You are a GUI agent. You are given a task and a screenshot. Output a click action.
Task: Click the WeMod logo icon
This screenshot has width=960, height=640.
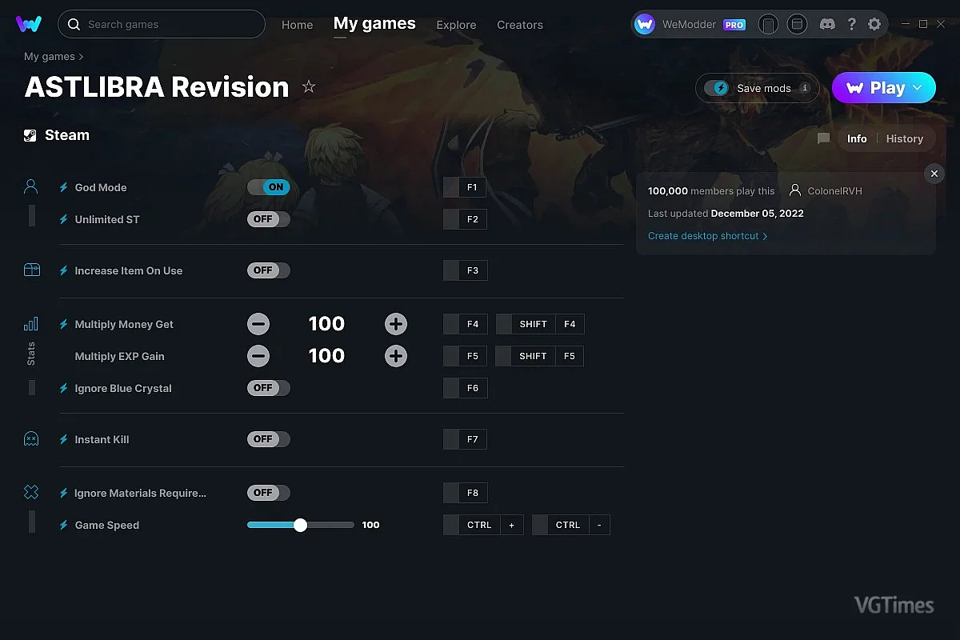[29, 24]
